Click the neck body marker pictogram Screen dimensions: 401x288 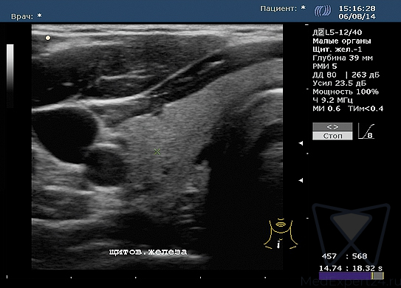click(281, 234)
